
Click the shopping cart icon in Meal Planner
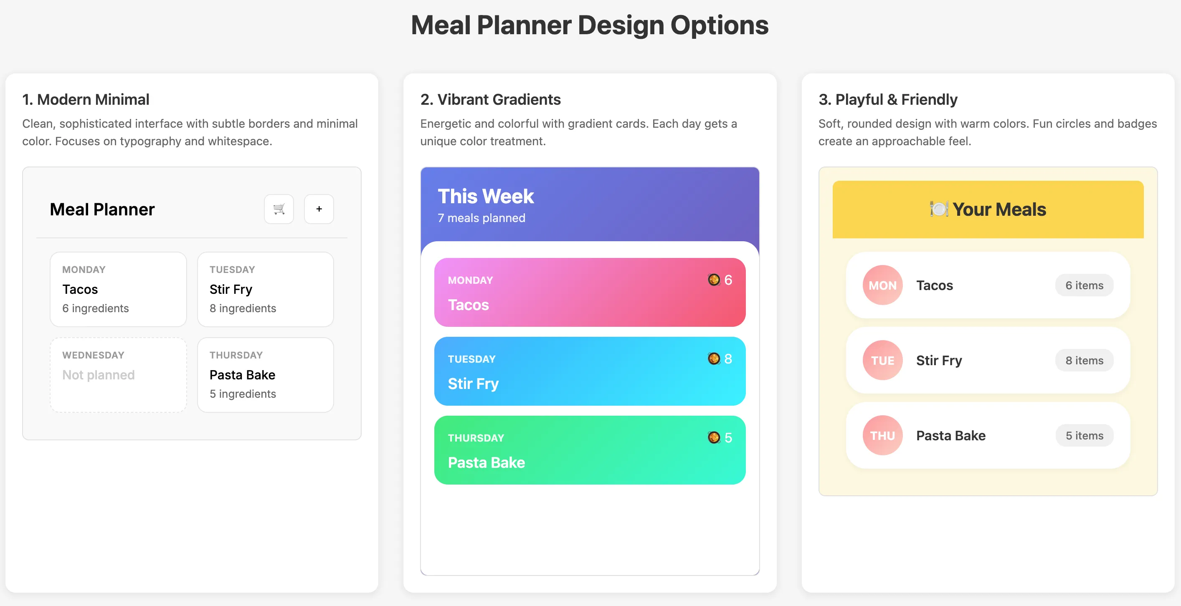279,209
